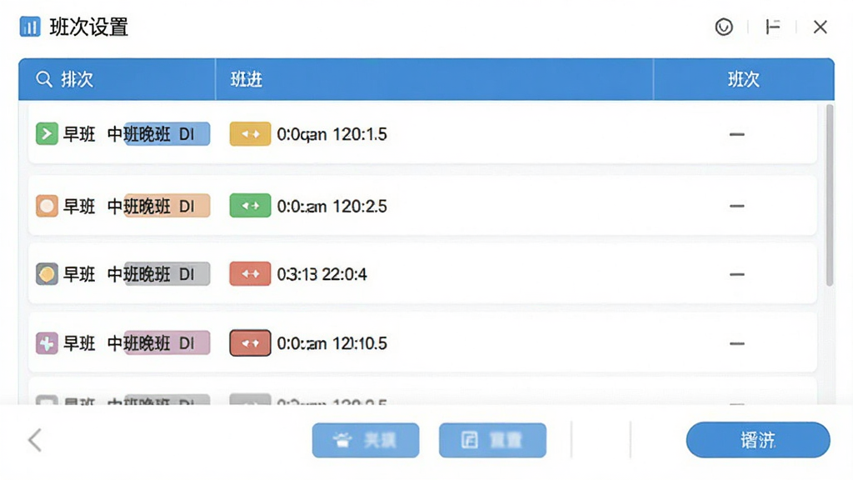
Task: Select the gray 中班晚班 DI tag
Action: pyautogui.click(x=167, y=273)
